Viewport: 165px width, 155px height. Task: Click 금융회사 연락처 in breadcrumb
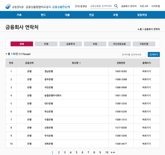[x=152, y=29]
